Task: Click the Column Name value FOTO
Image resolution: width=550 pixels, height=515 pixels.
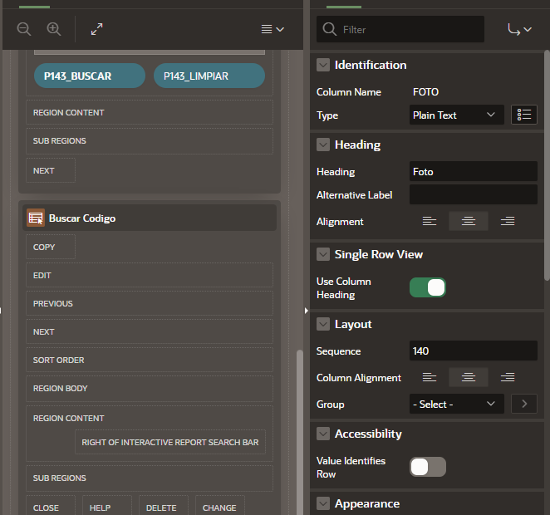Action: pyautogui.click(x=425, y=92)
